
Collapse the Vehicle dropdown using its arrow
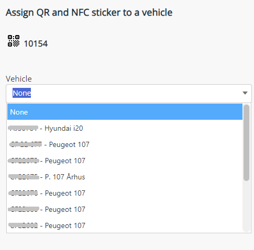245,93
